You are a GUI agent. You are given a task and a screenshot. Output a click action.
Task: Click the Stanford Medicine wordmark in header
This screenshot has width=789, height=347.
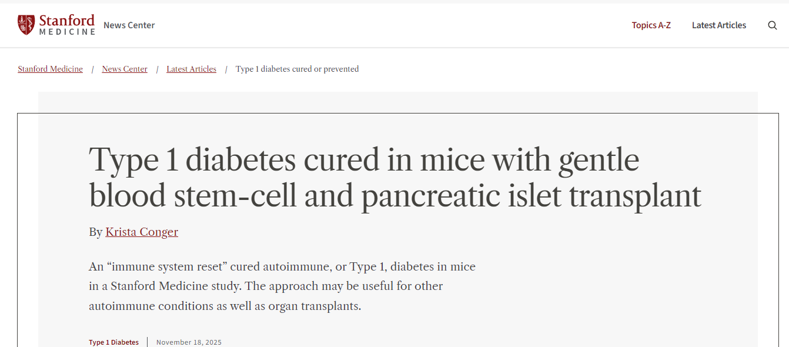pyautogui.click(x=66, y=25)
